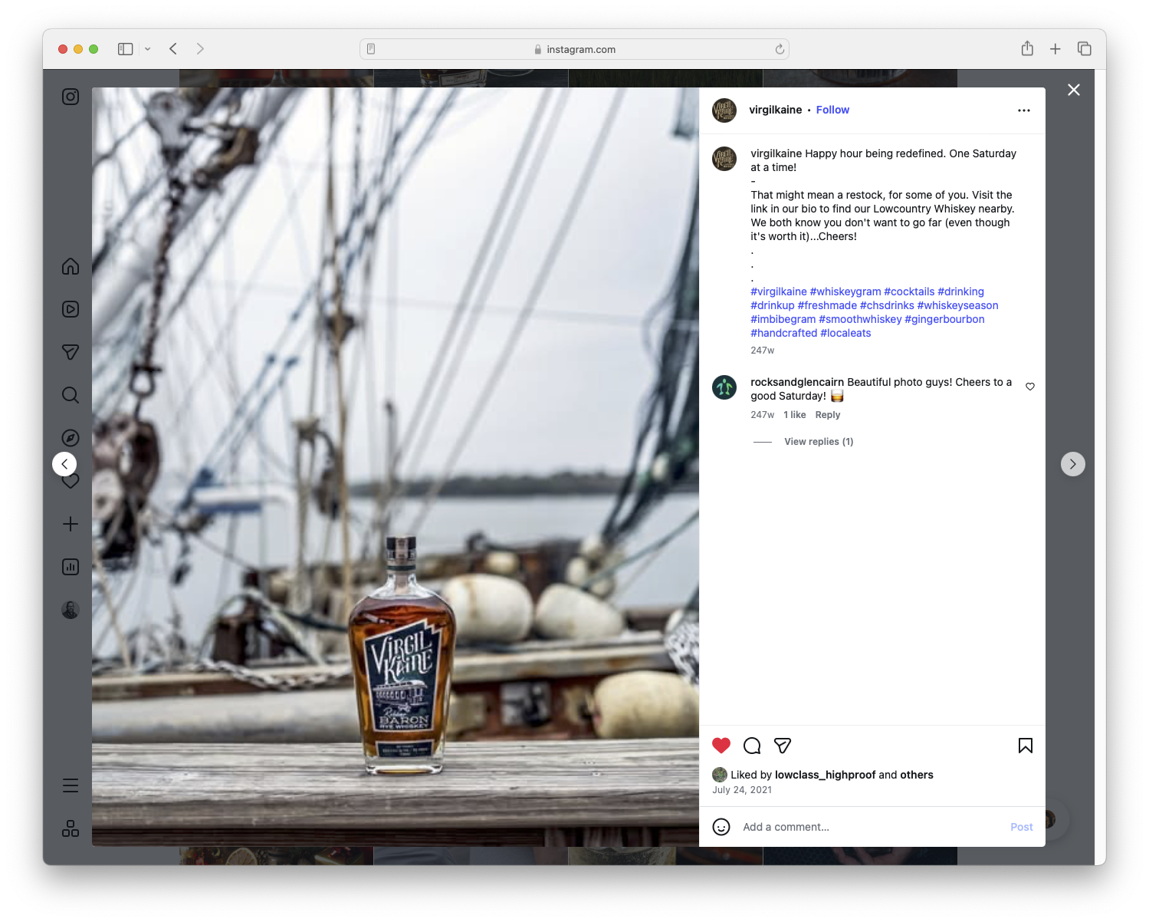
Task: Share post with paper-plane icon
Action: coord(783,746)
